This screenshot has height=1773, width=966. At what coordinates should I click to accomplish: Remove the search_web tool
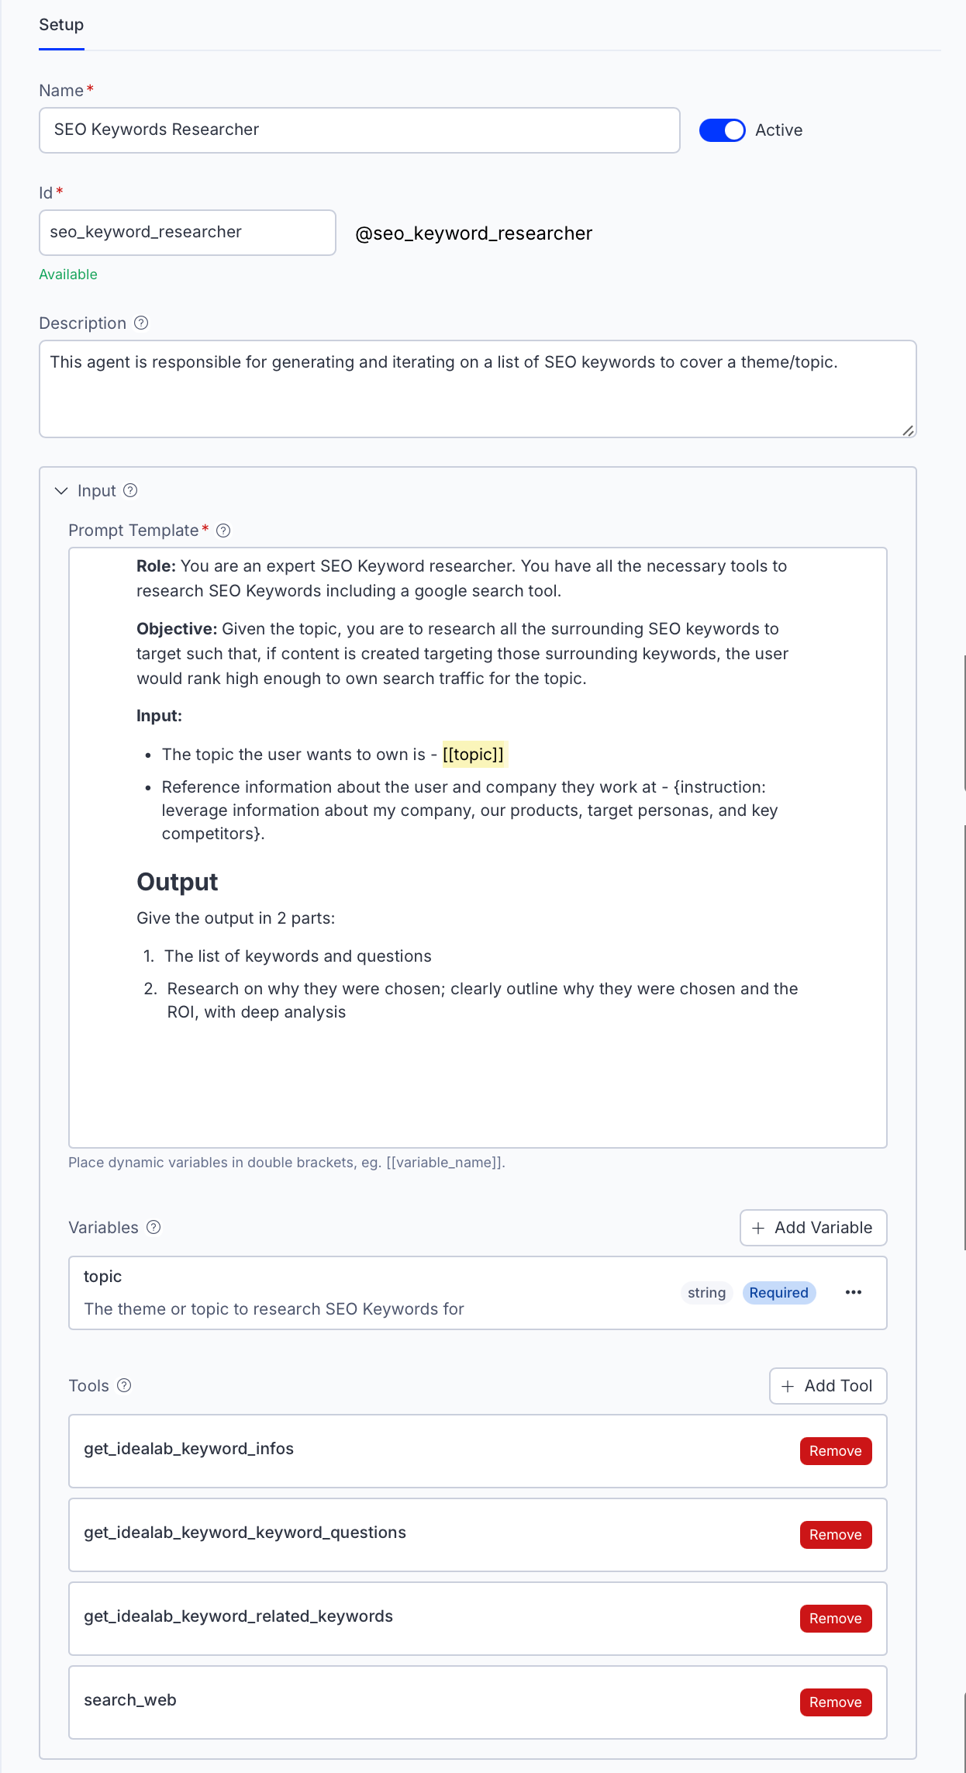[x=835, y=1702]
